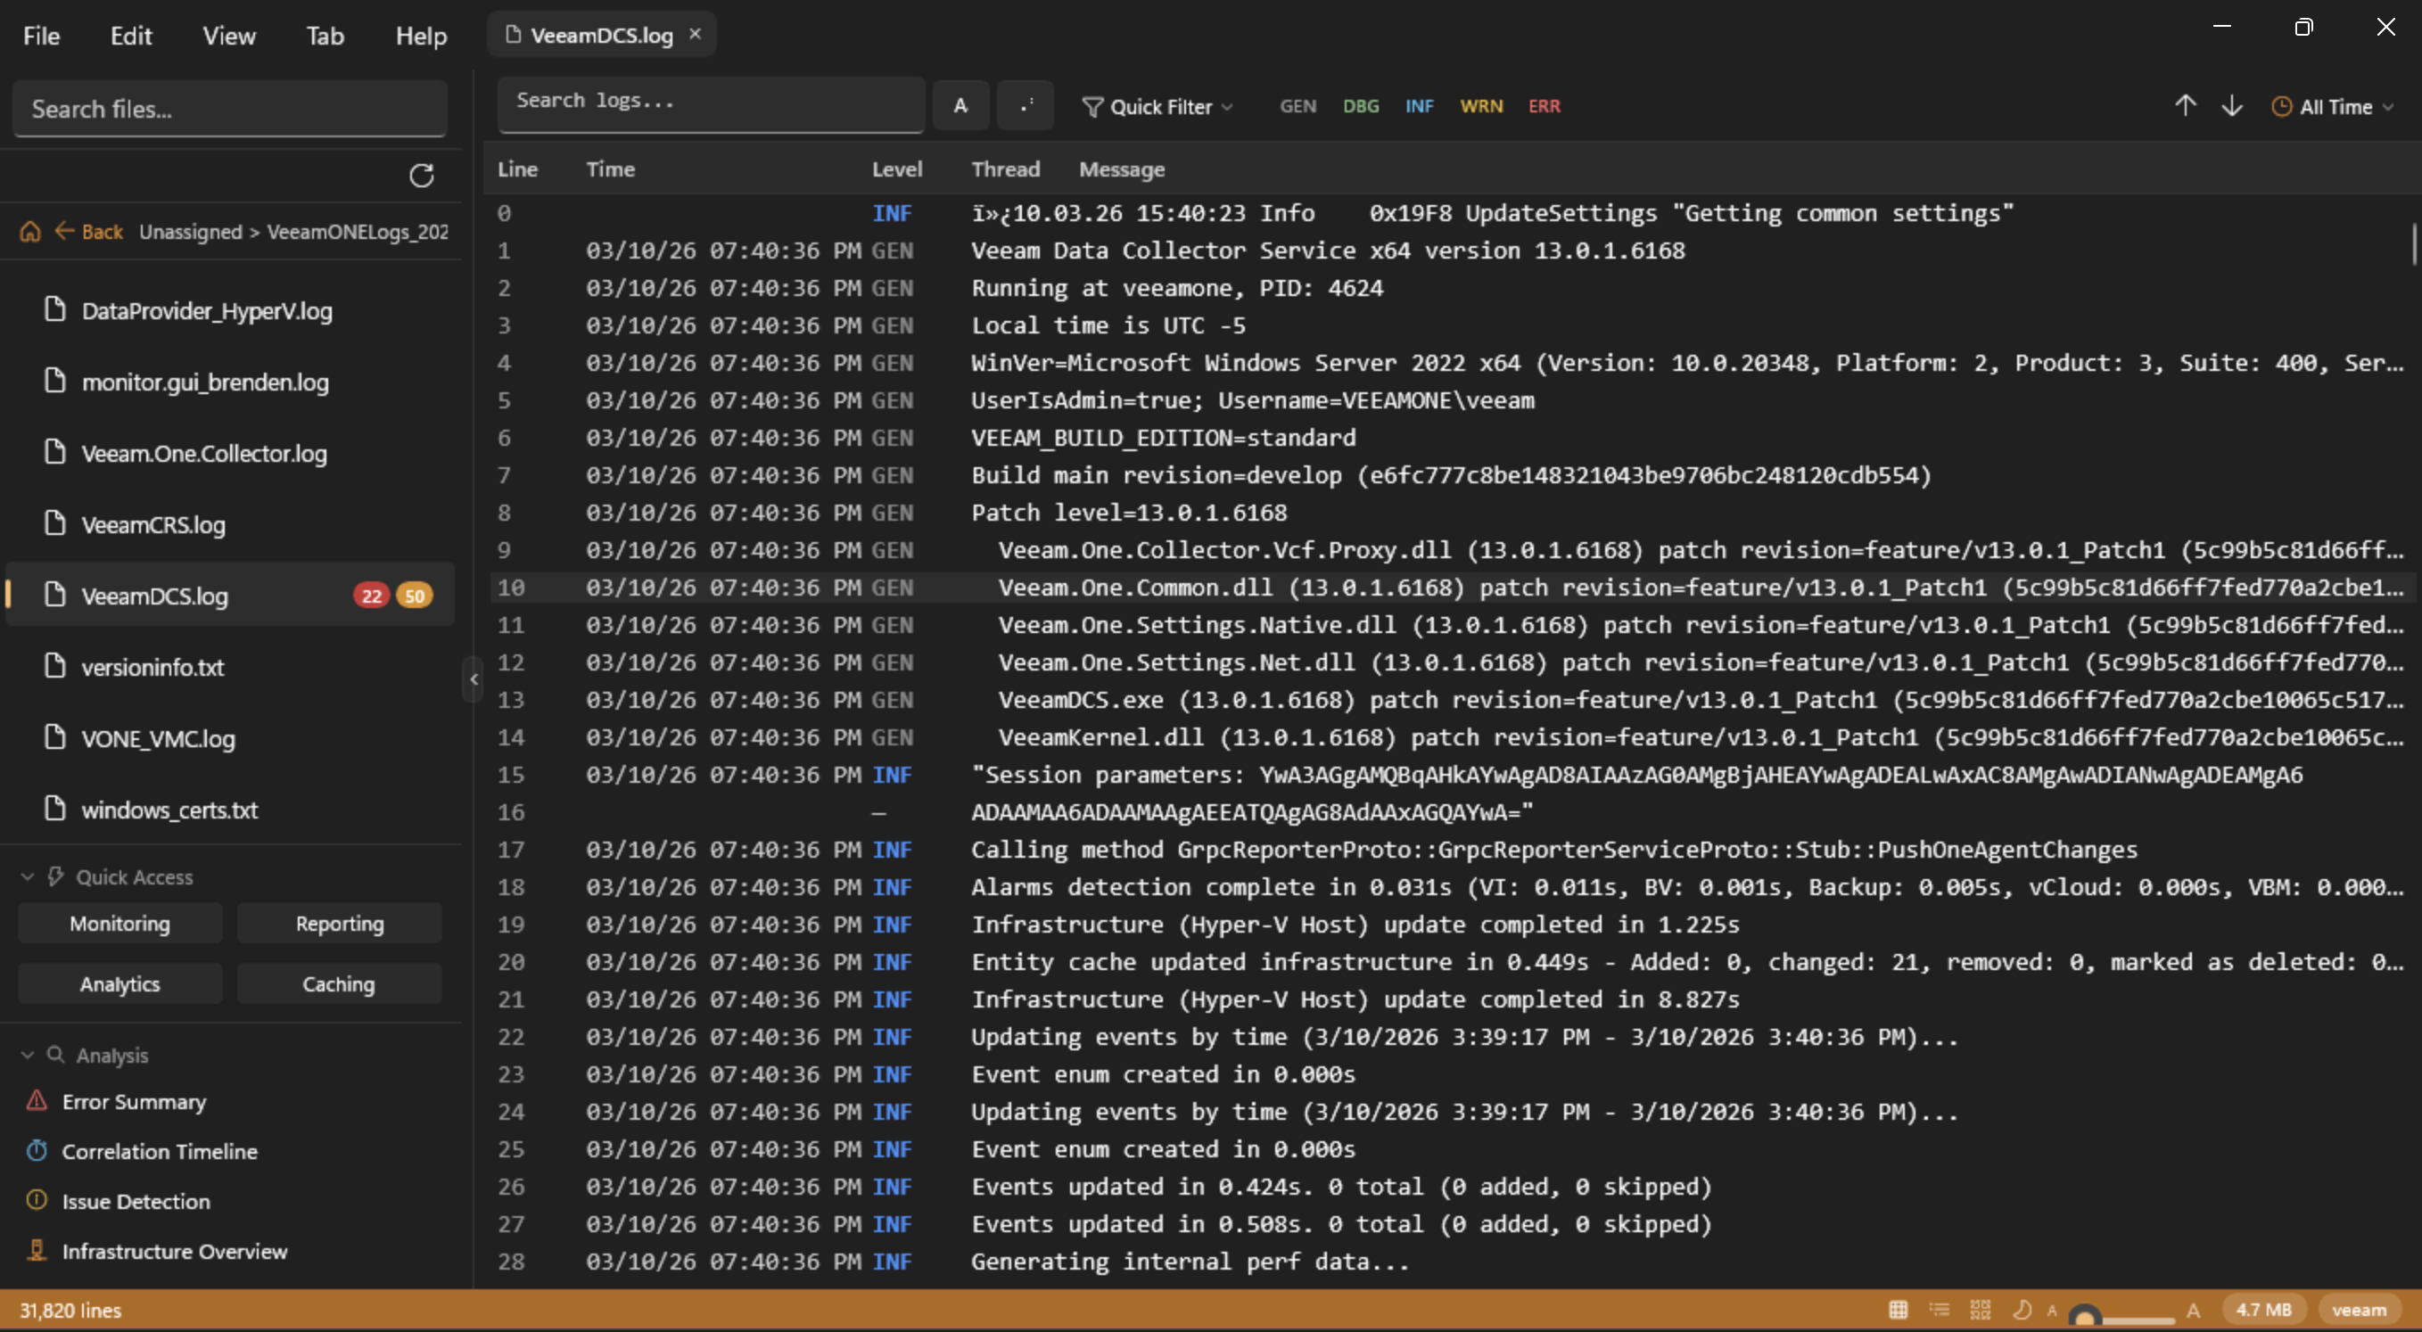Open versioninfo.txt file

coord(230,668)
